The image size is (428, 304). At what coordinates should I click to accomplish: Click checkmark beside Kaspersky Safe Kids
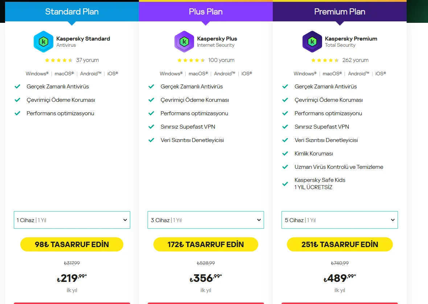click(x=285, y=184)
